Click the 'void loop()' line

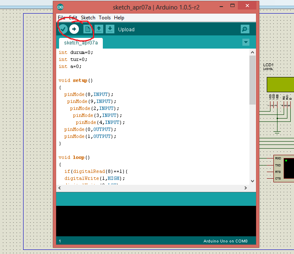[x=74, y=158]
